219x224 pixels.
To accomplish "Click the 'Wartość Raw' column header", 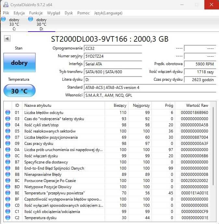I will coord(193,105).
